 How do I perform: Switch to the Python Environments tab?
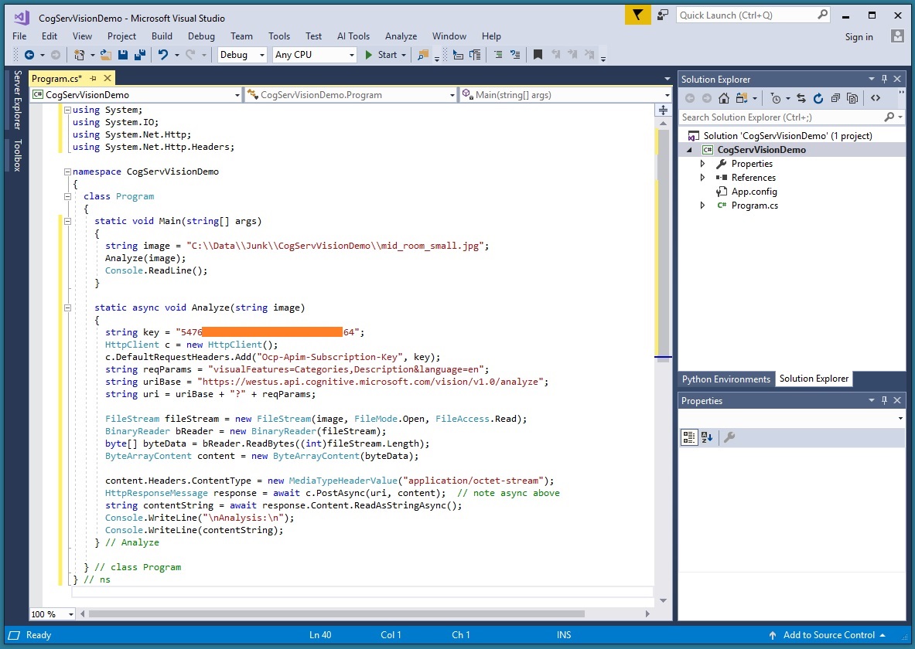point(726,379)
